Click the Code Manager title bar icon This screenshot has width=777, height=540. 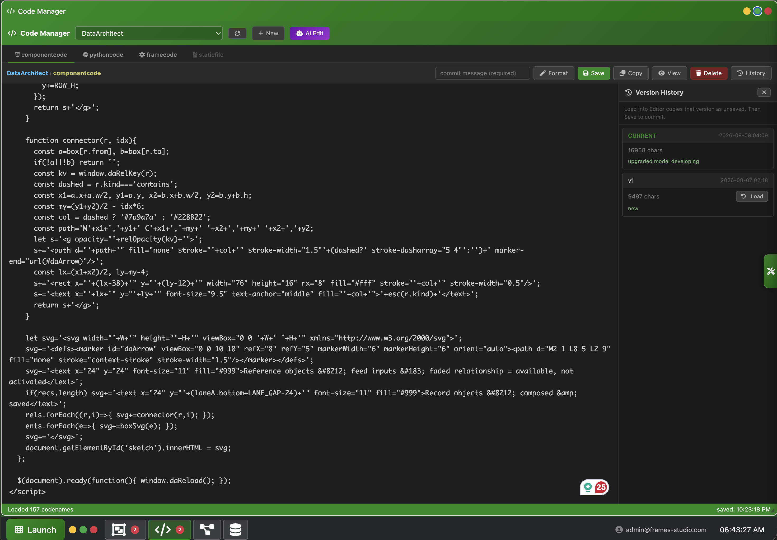tap(11, 11)
